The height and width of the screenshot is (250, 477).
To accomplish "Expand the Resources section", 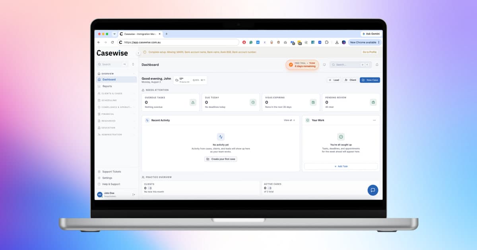I will pos(116,121).
